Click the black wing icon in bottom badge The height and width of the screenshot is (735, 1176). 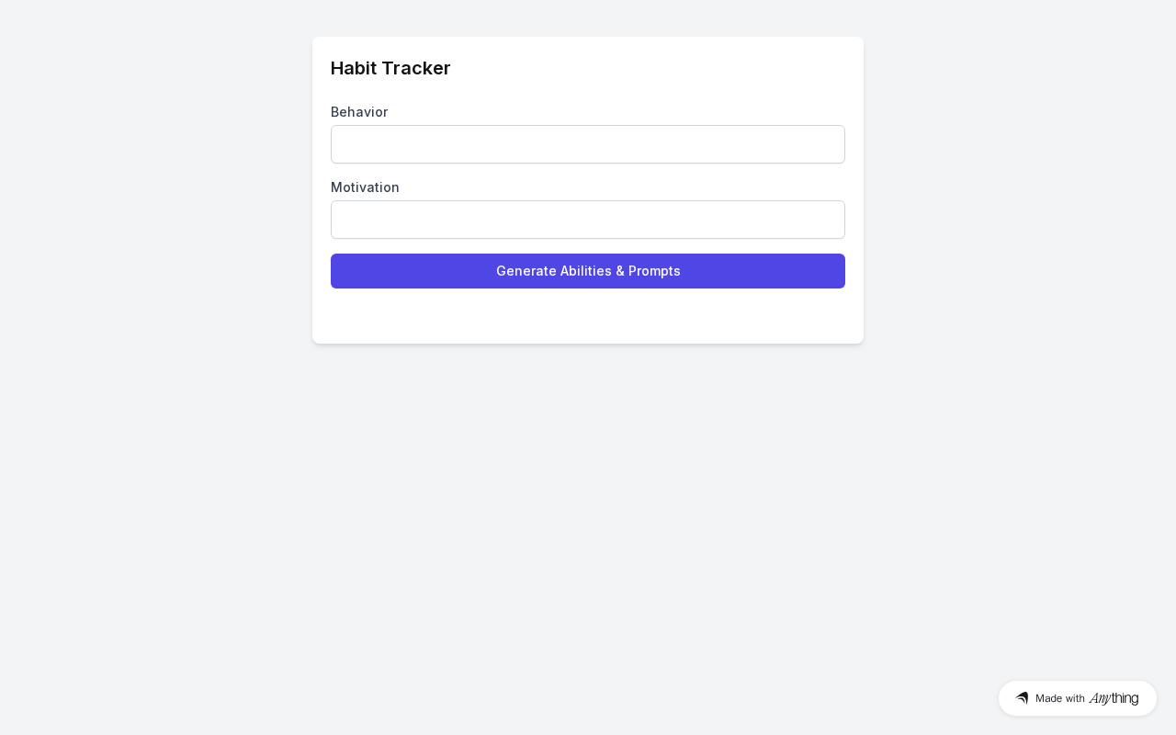pyautogui.click(x=1022, y=698)
